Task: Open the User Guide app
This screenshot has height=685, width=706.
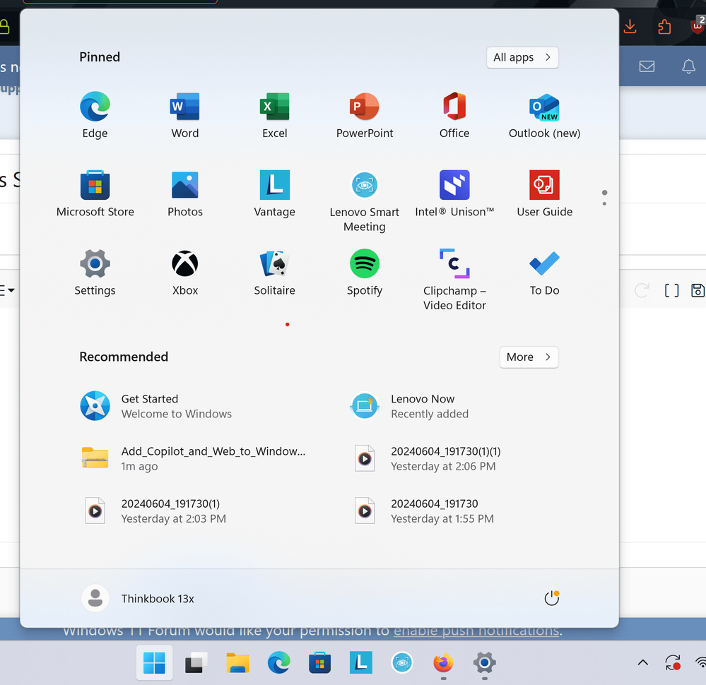Action: (544, 193)
